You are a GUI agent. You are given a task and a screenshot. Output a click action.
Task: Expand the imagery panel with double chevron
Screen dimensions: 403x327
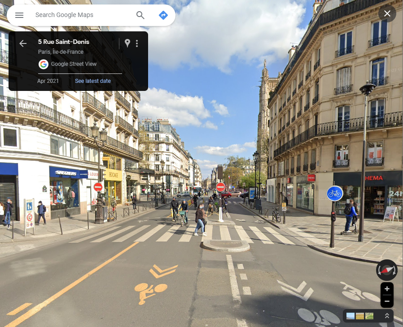tap(387, 316)
